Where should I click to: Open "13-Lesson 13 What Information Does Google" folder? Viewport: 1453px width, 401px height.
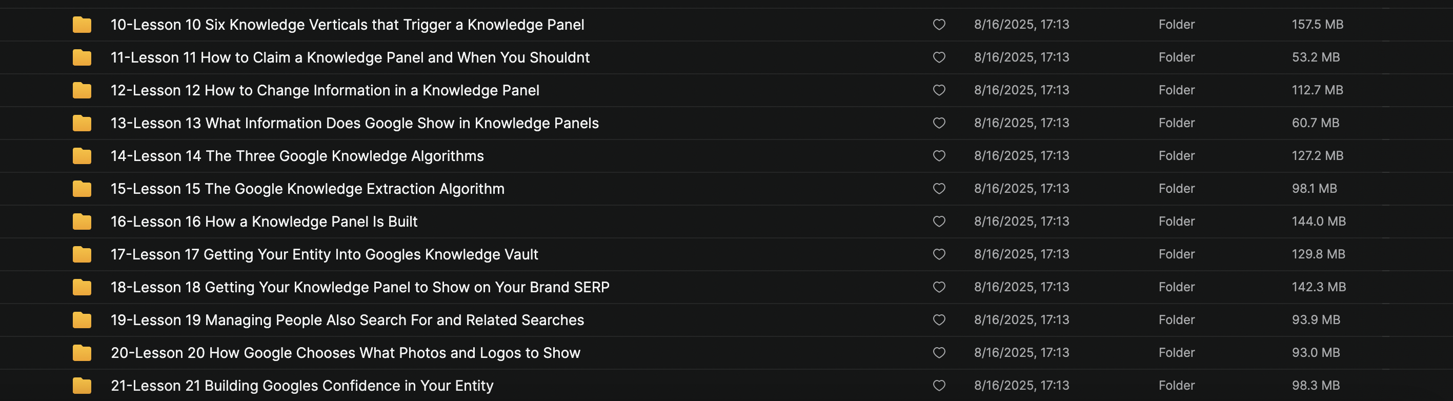click(354, 123)
